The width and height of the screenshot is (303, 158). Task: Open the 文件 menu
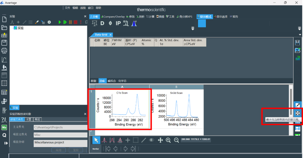click(x=67, y=8)
